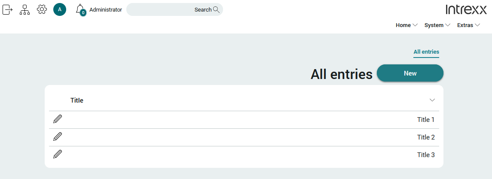Click the search magnifier icon
This screenshot has width=492, height=179.
216,9
